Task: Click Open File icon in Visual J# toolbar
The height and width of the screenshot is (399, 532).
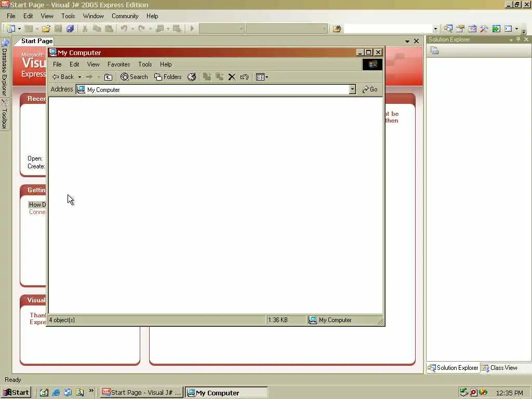Action: [x=46, y=29]
